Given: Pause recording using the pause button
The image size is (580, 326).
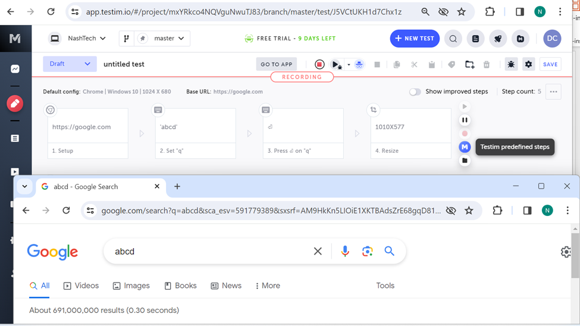Looking at the screenshot, I should point(465,120).
